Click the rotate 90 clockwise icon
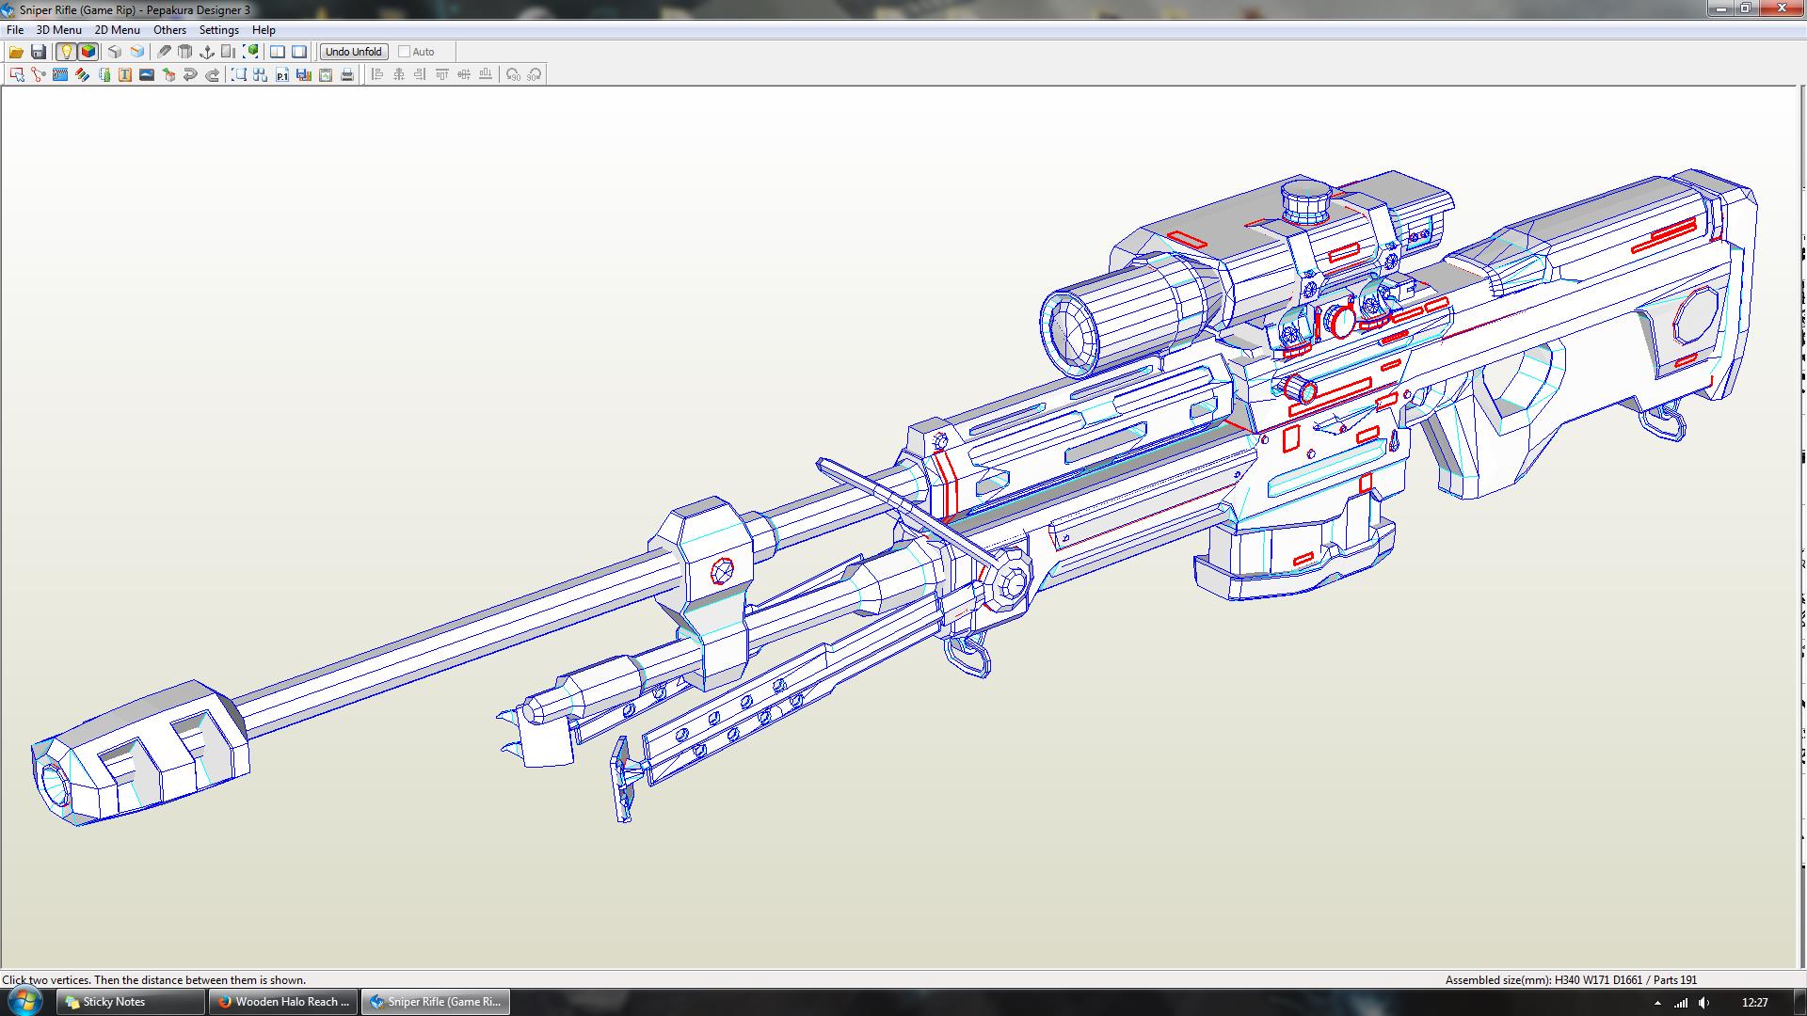Image resolution: width=1807 pixels, height=1016 pixels. pos(535,74)
